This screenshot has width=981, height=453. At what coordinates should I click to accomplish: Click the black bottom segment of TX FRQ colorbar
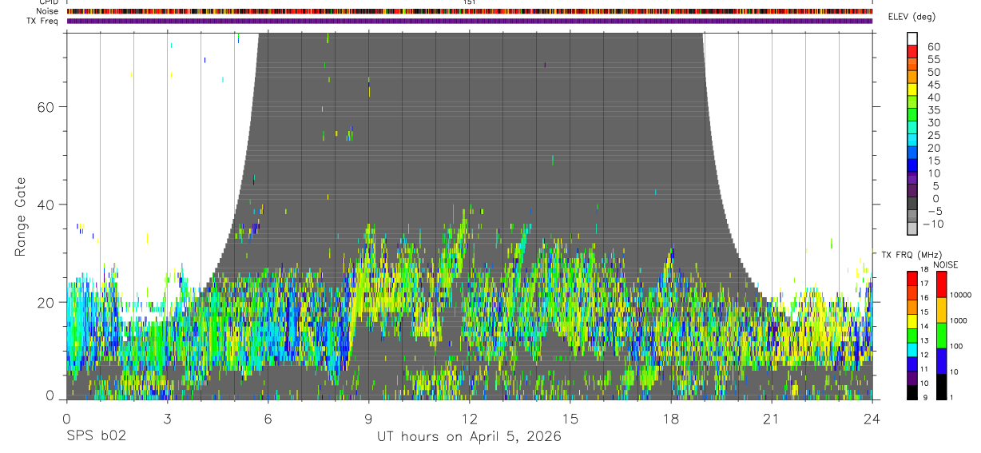point(912,392)
